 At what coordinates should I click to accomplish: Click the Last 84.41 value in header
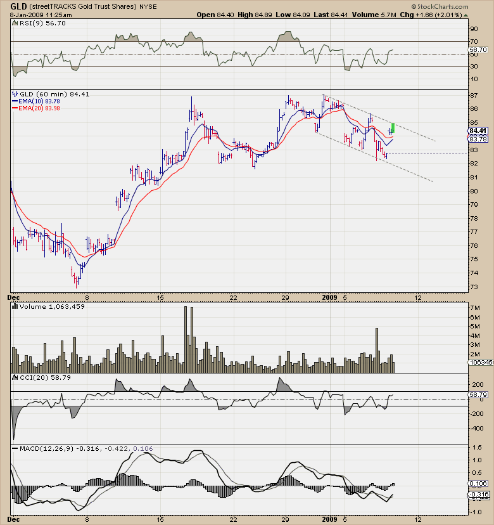click(x=331, y=15)
